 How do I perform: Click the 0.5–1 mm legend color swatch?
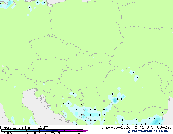(x=11, y=130)
